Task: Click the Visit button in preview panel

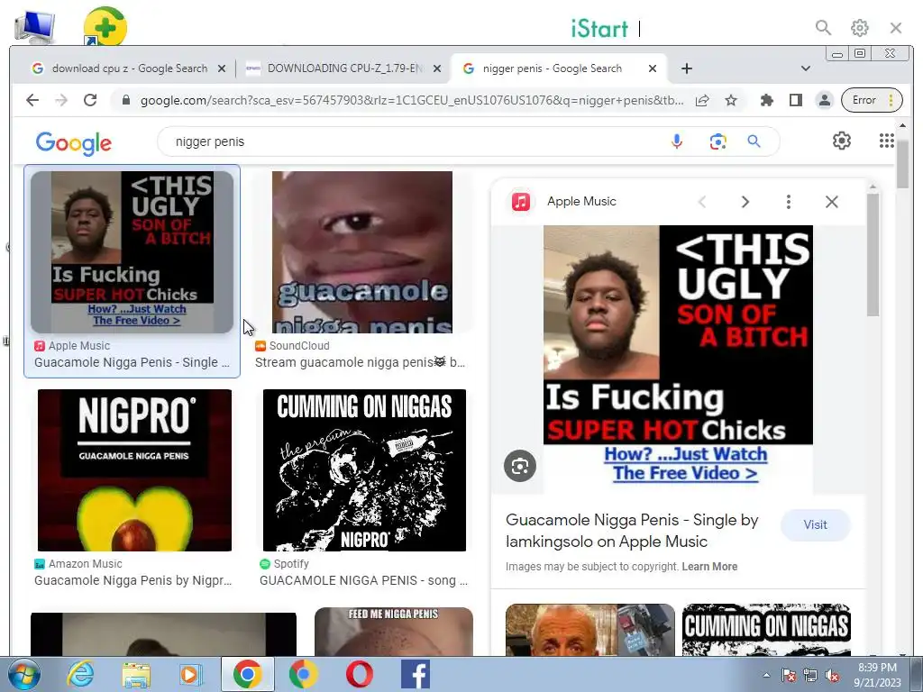Action: point(815,525)
